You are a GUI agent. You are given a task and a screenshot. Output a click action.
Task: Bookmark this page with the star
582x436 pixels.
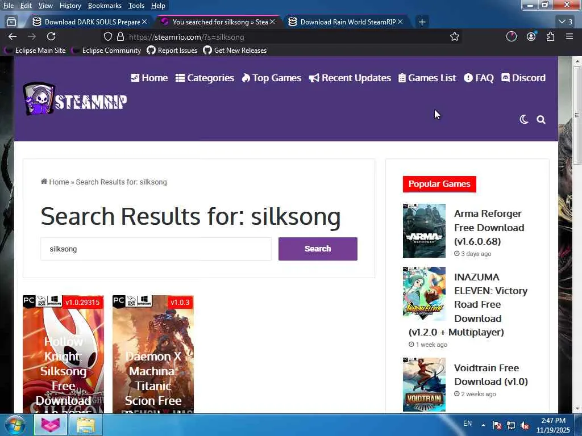[454, 37]
